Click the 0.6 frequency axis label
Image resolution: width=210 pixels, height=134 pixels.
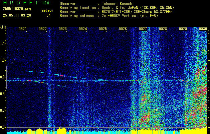tap(3, 127)
